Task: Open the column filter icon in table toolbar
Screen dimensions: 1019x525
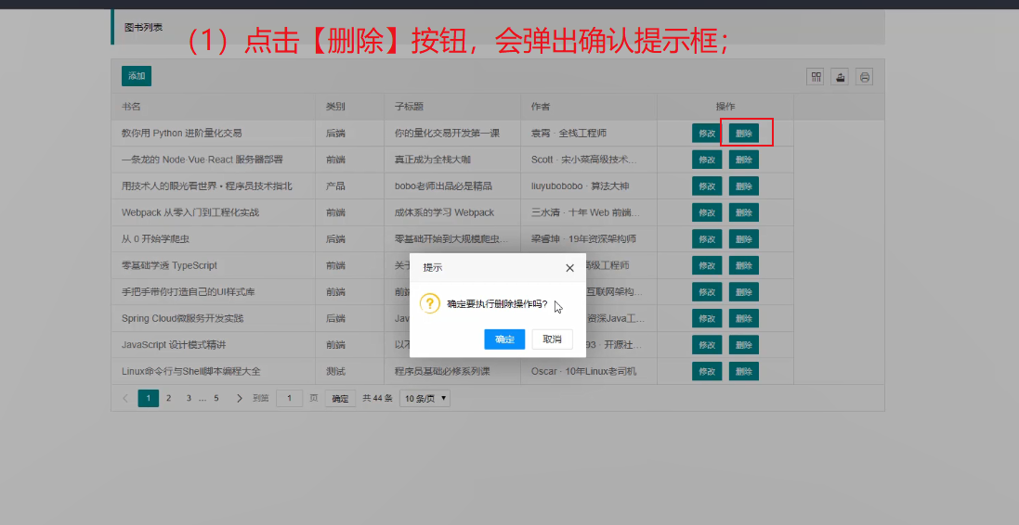Action: coord(815,77)
